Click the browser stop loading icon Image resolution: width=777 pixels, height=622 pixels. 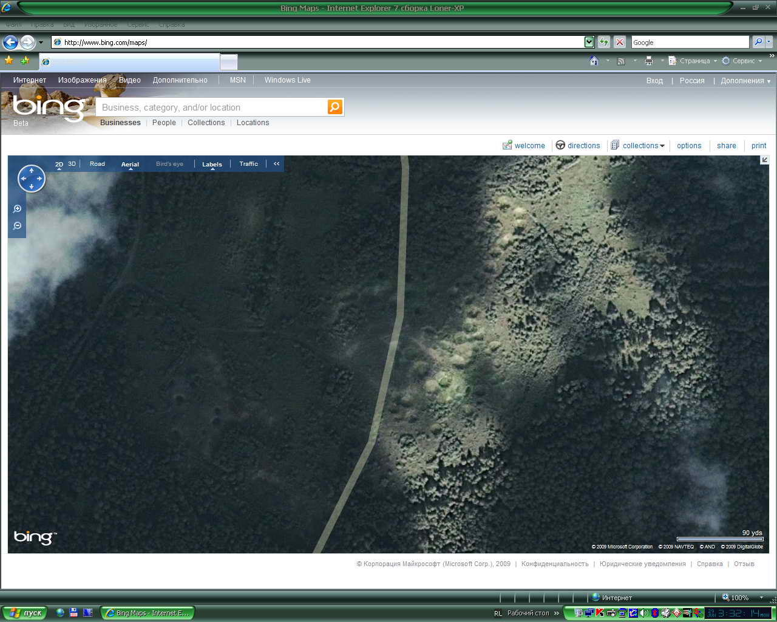pos(619,42)
